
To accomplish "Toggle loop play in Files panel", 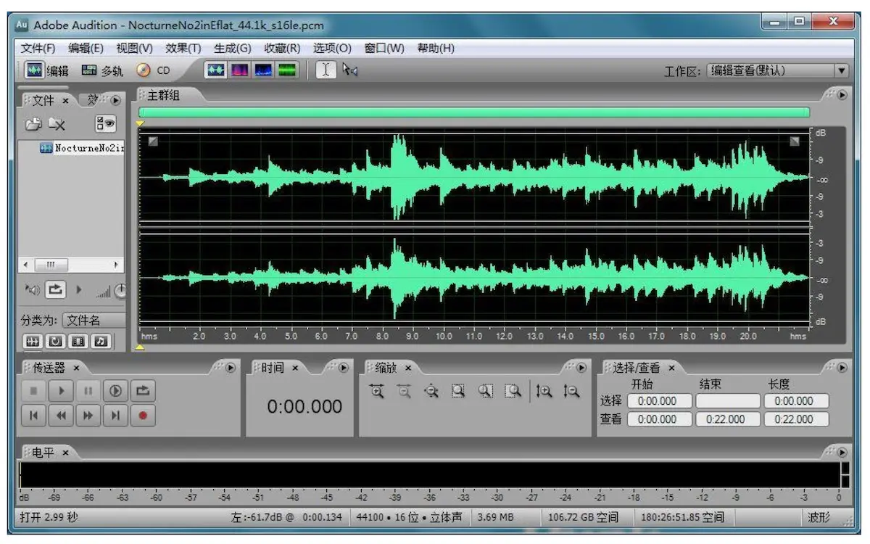I will pyautogui.click(x=55, y=290).
